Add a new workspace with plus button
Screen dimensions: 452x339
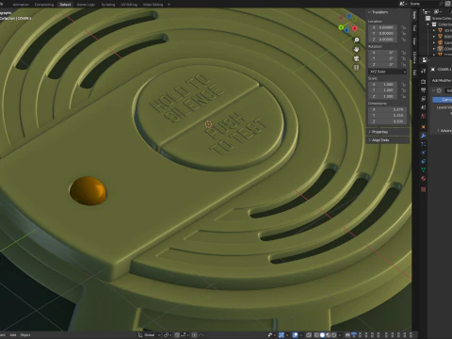point(169,5)
